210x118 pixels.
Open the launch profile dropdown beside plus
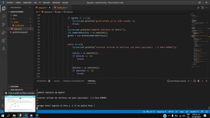click(x=191, y=81)
